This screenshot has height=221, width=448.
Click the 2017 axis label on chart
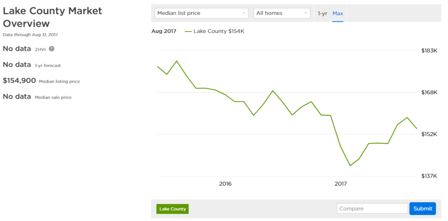point(340,184)
